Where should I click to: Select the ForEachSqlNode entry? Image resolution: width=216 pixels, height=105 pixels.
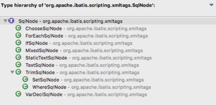[x=87, y=36]
